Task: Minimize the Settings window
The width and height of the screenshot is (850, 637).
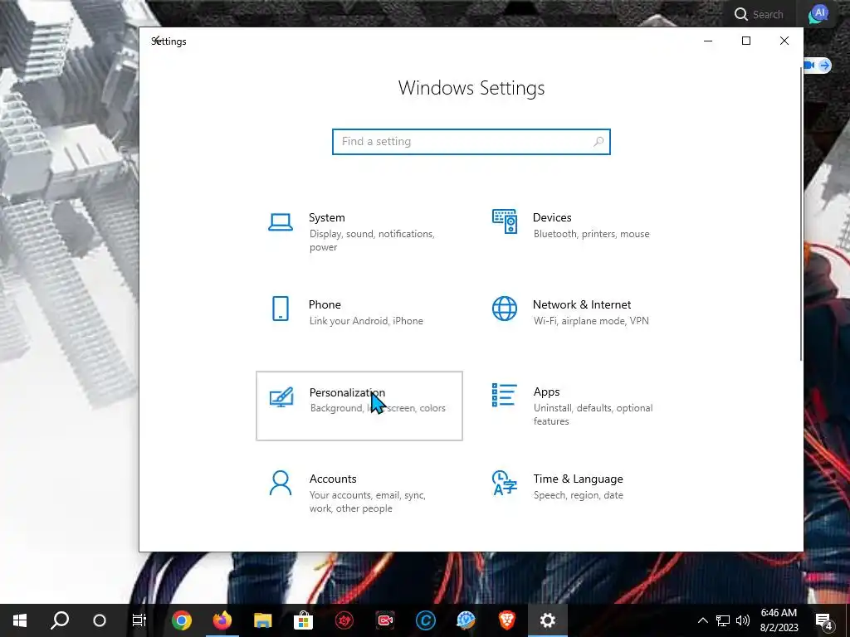Action: pyautogui.click(x=708, y=41)
